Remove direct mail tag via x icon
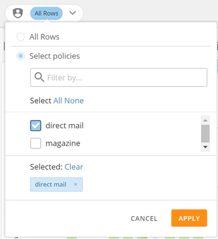Screen dimensions: 218x239 coord(76,185)
